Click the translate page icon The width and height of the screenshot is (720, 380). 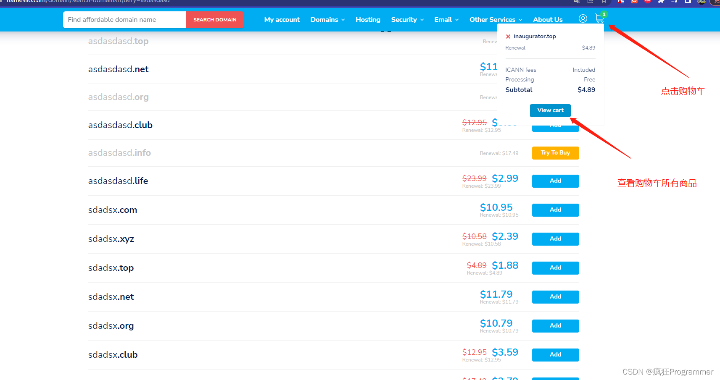(x=577, y=1)
